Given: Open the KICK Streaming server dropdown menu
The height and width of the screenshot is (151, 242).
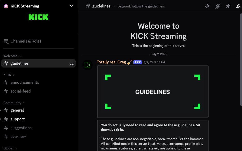Looking at the screenshot, I should pos(71,6).
